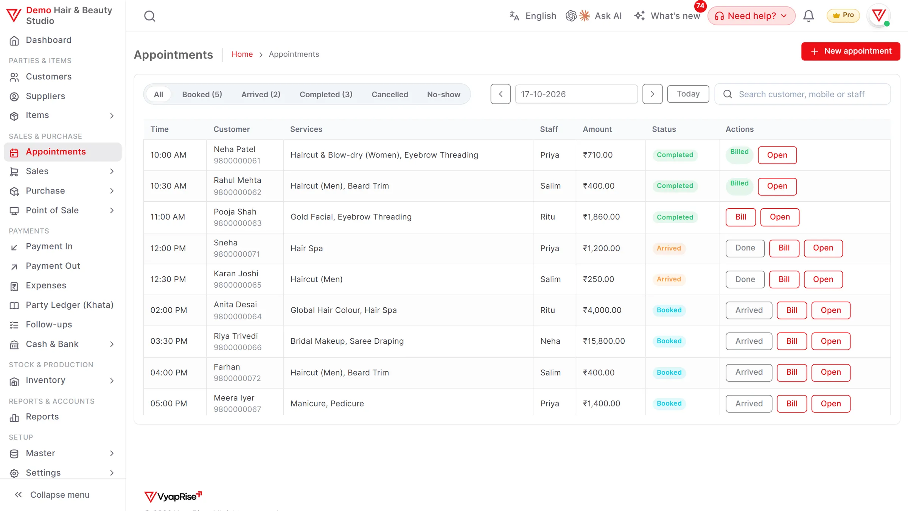Go to next date arrow

pos(652,94)
